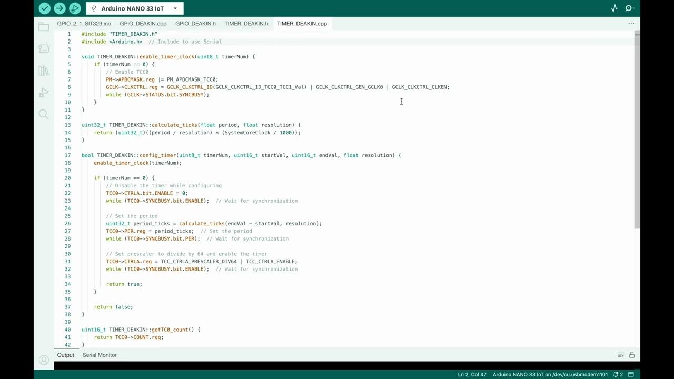Click the comment // Set the period on line 25
The width and height of the screenshot is (674, 379).
click(132, 216)
